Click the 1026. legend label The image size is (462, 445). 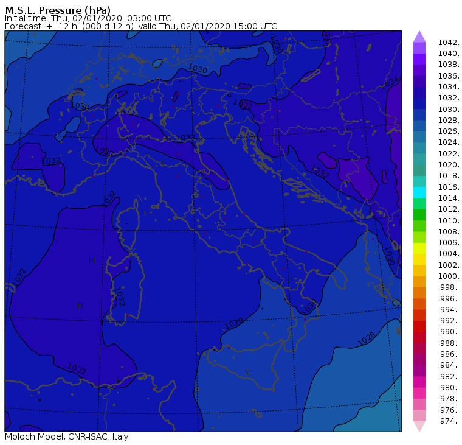[x=449, y=131]
